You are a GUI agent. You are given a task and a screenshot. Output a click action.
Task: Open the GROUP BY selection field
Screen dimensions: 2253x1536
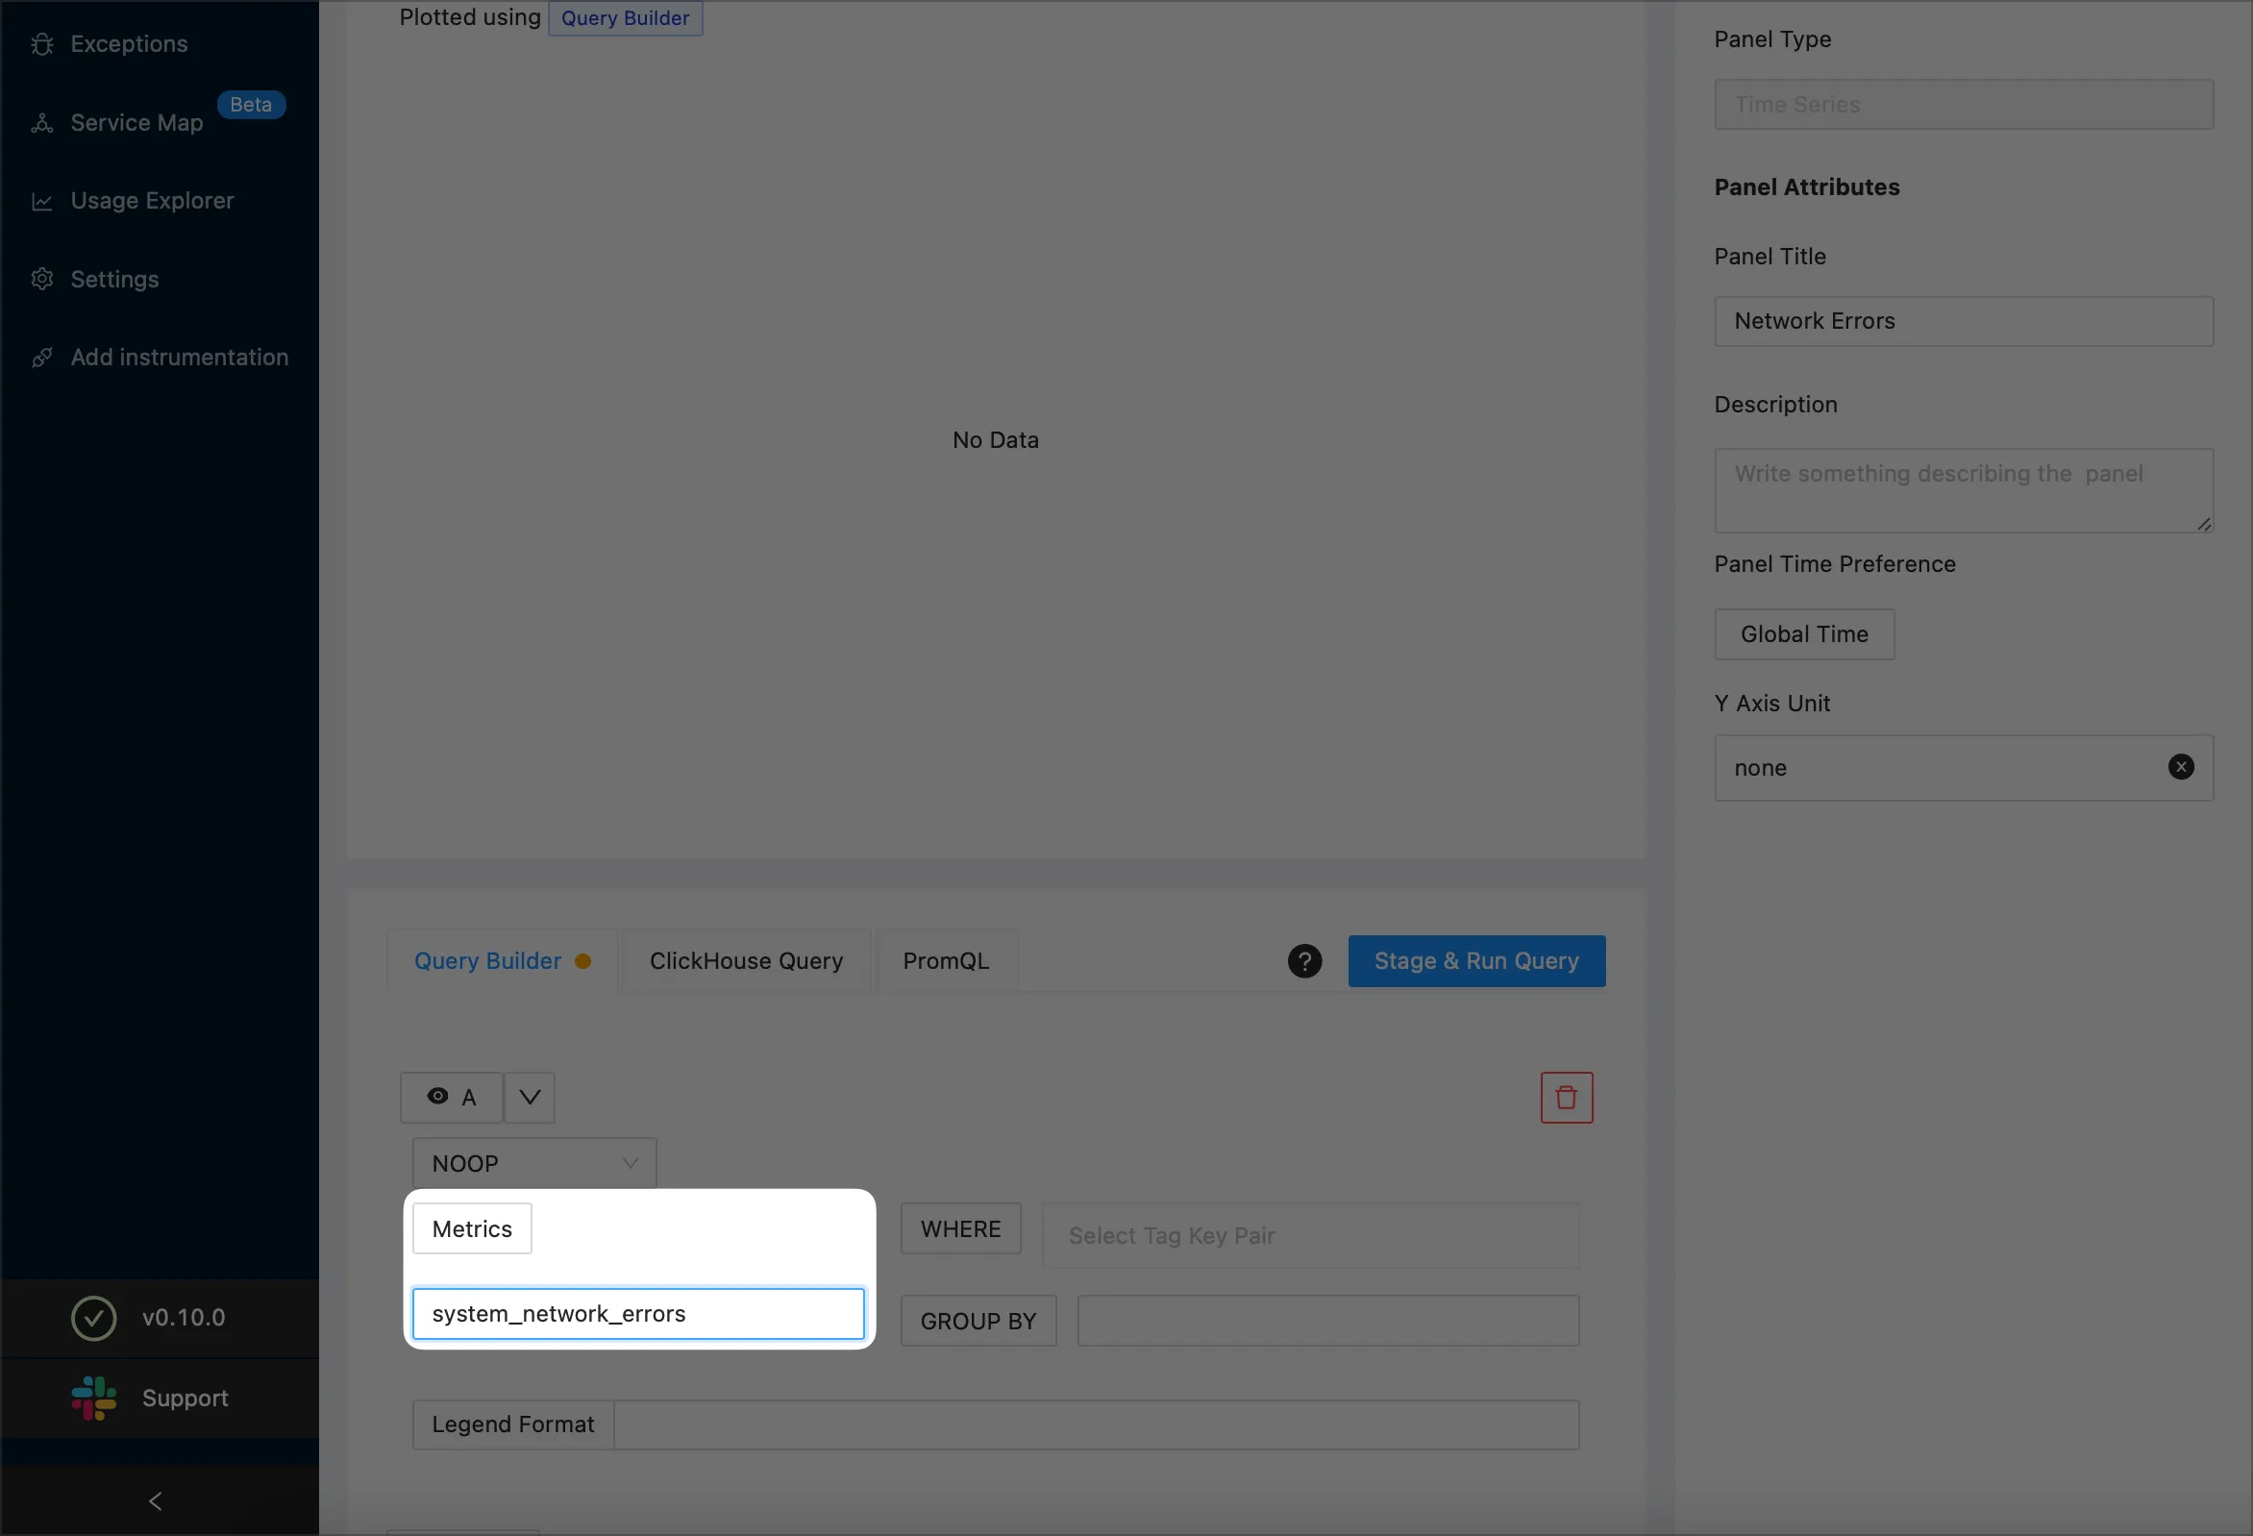coord(1328,1321)
